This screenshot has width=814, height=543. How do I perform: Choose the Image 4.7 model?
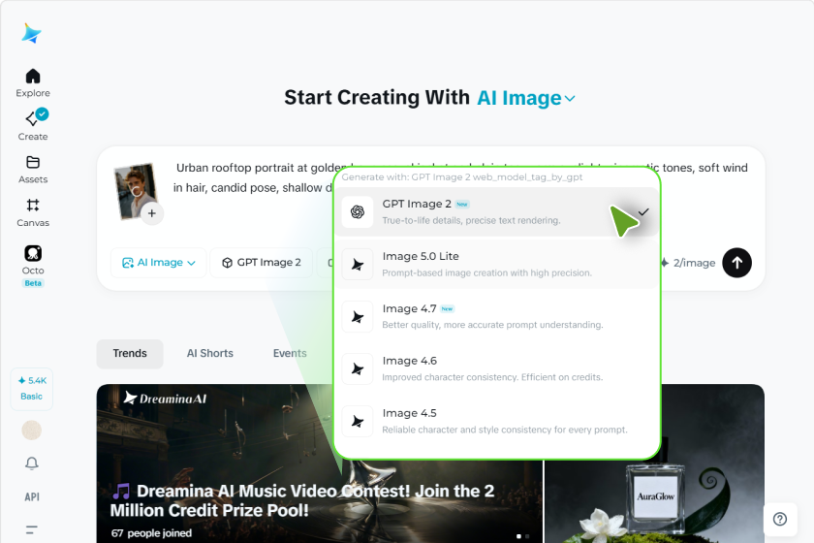click(497, 316)
